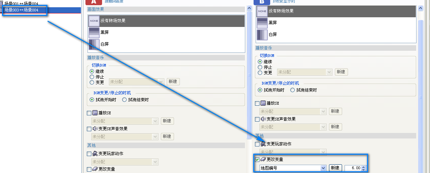This screenshot has height=173, width=430.
Task: Click the 播放SE waveform icon in panel A
Action: [x=95, y=113]
